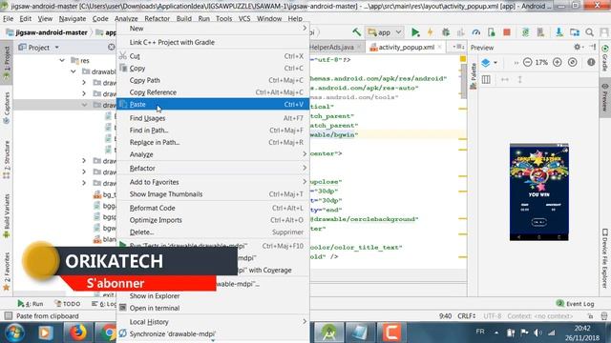Image resolution: width=611 pixels, height=343 pixels.
Task: Select Delete... in the context menu
Action: [213, 232]
